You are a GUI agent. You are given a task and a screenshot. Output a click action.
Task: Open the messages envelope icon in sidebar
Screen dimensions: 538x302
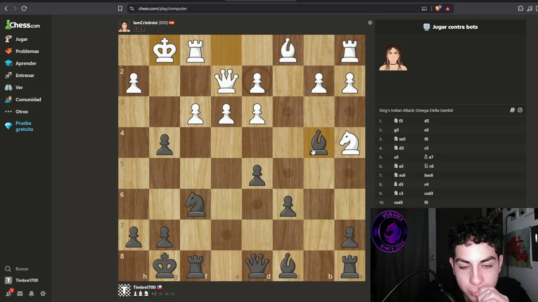point(20,294)
